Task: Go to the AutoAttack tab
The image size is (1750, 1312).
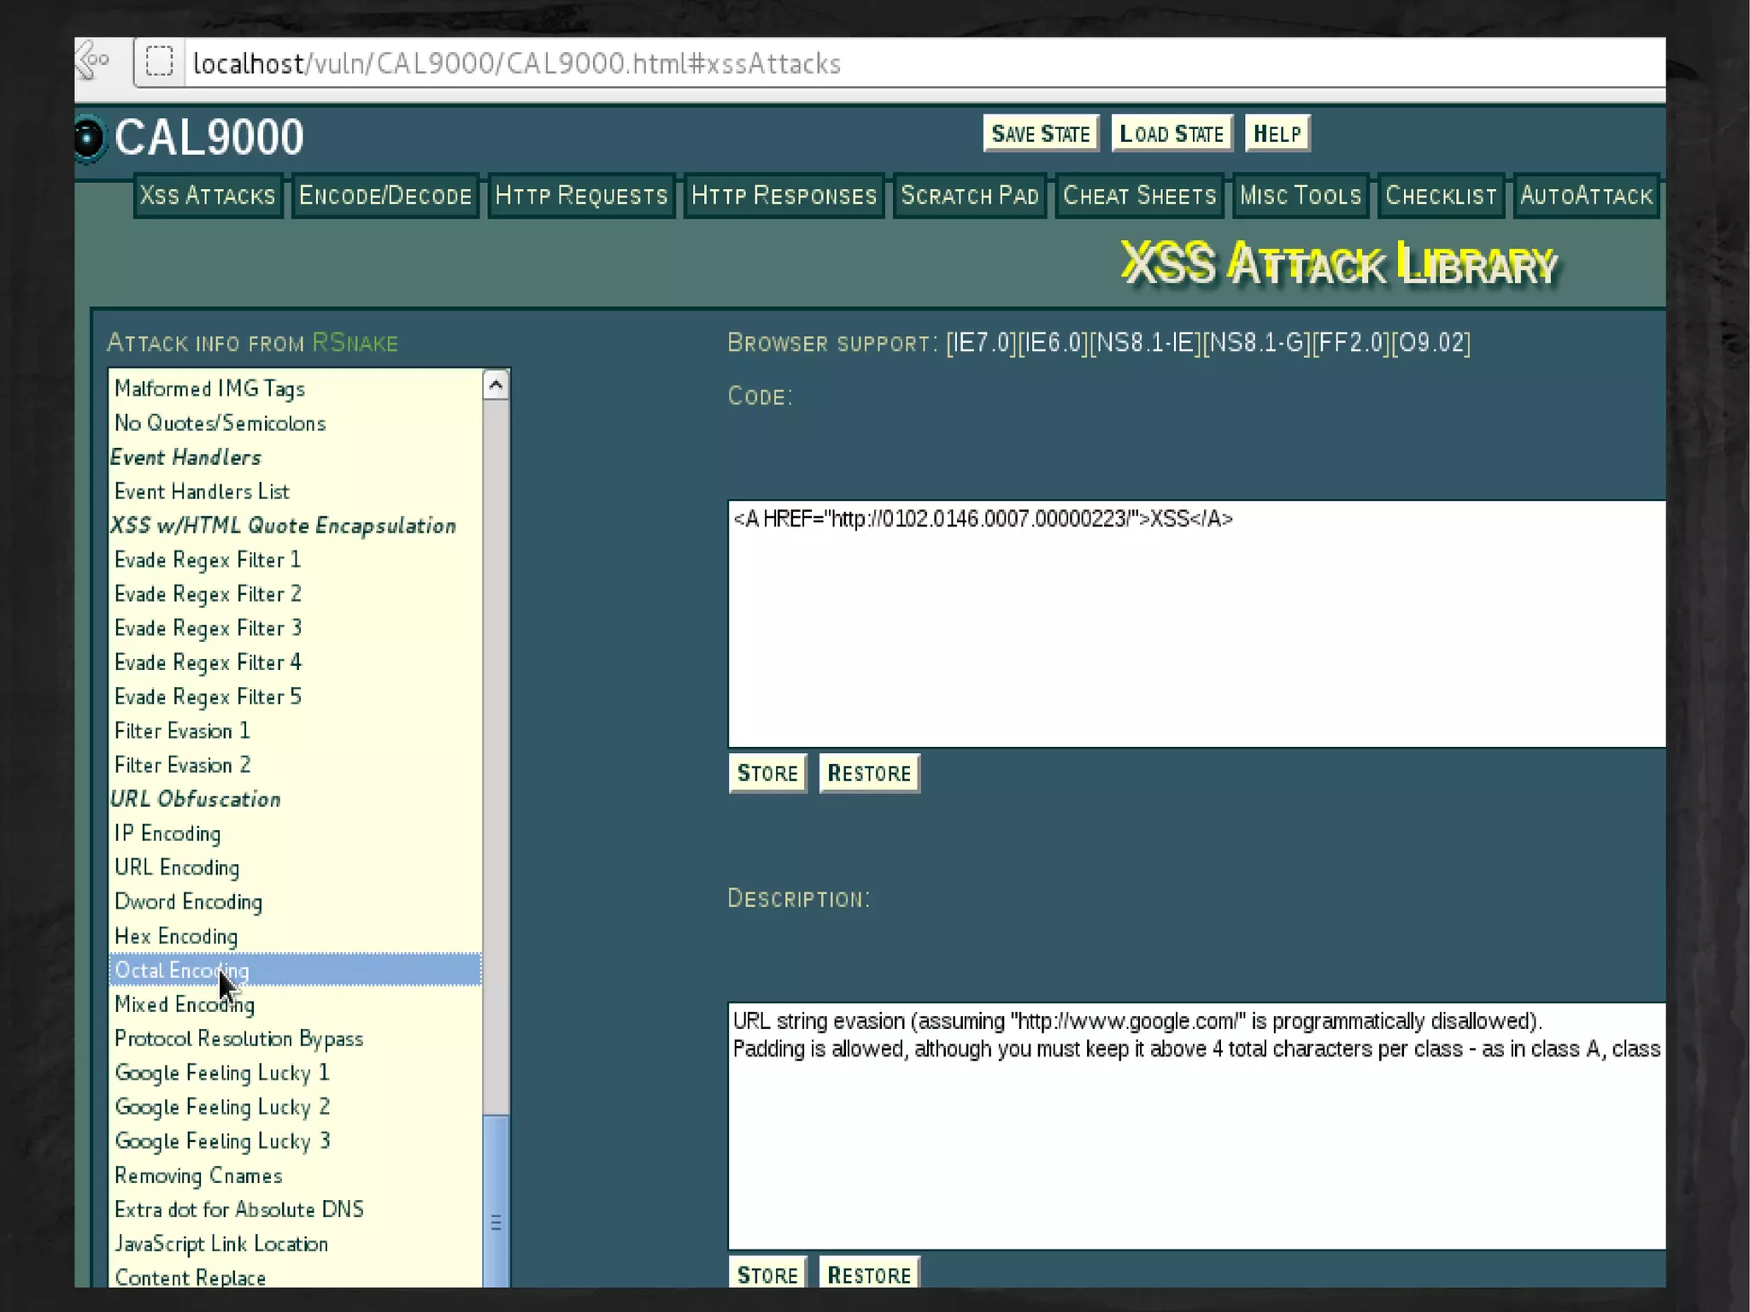Action: [x=1586, y=196]
